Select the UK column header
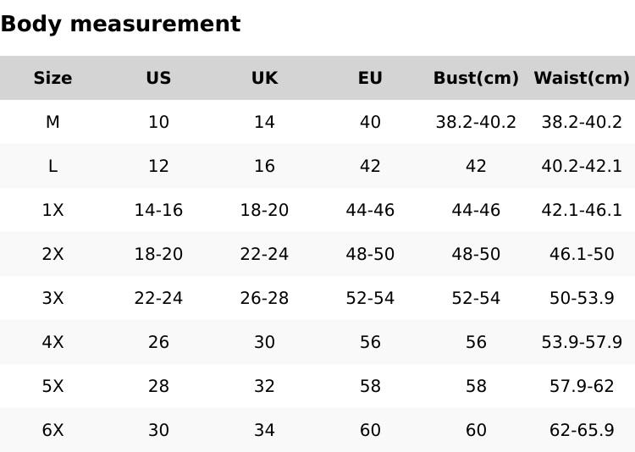 264,78
